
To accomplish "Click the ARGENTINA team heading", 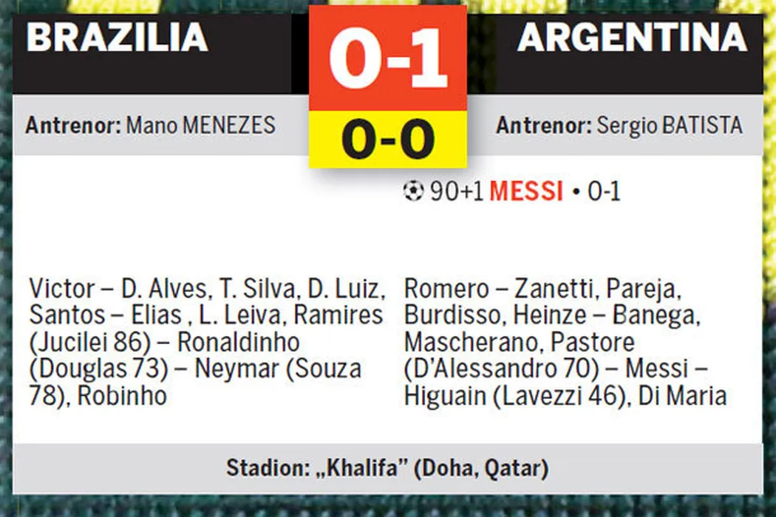I will 632,38.
